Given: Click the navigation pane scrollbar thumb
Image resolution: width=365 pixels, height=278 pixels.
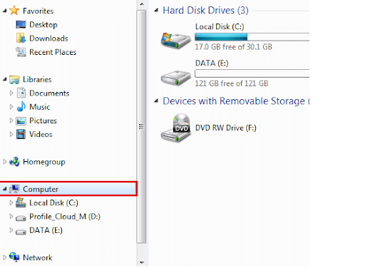Looking at the screenshot, I should tap(141, 127).
